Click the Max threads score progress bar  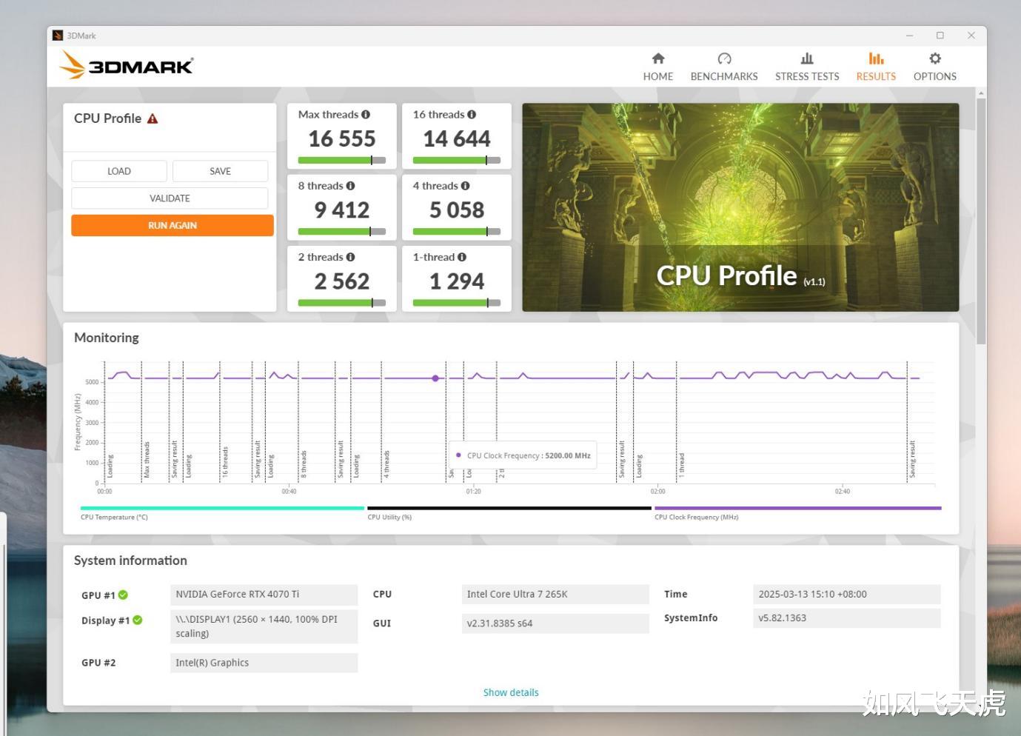click(x=342, y=160)
